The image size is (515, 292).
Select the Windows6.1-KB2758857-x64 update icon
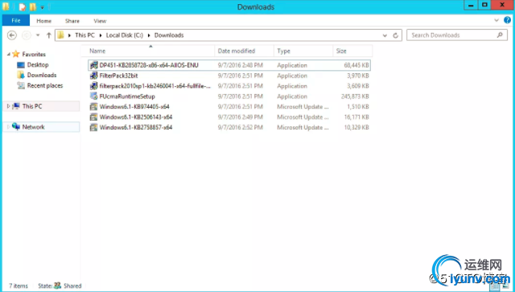point(93,127)
